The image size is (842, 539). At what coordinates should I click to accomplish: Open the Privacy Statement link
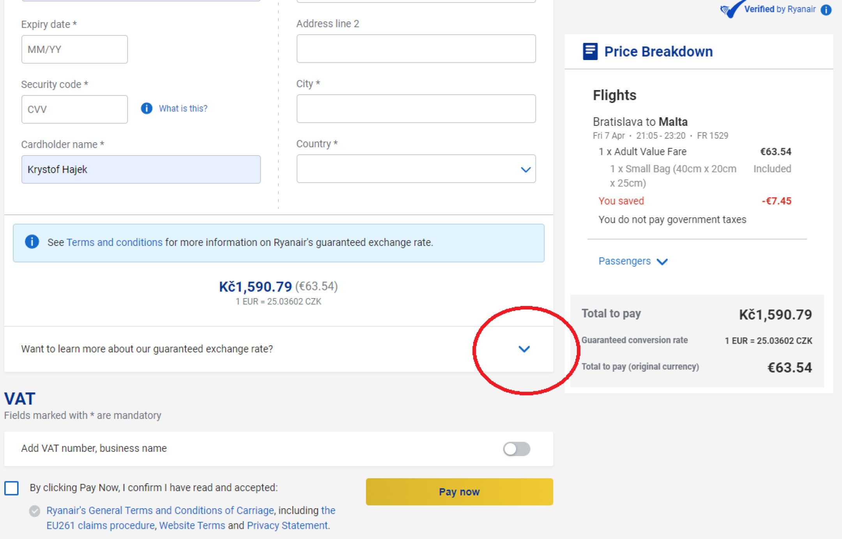click(x=287, y=525)
